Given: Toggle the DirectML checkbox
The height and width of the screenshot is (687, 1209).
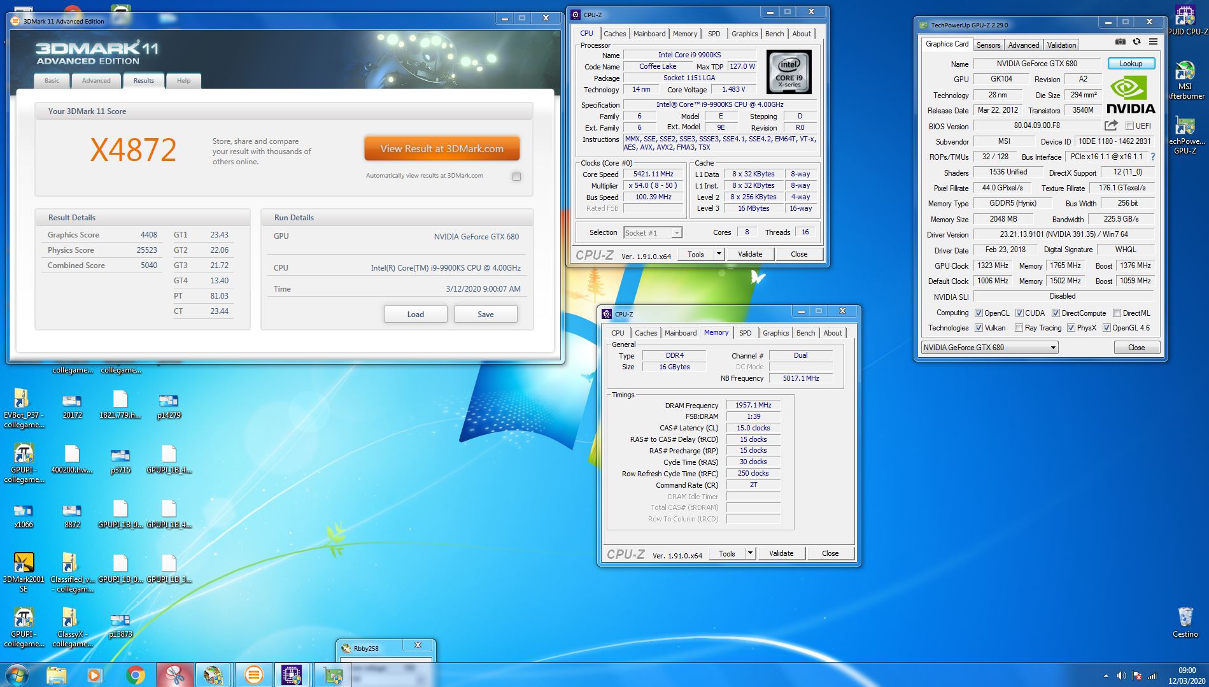Looking at the screenshot, I should [1117, 313].
